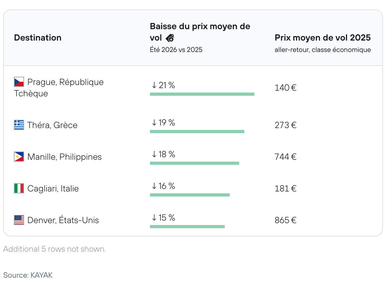Click the United States flag icon
The image size is (386, 284).
tap(19, 220)
